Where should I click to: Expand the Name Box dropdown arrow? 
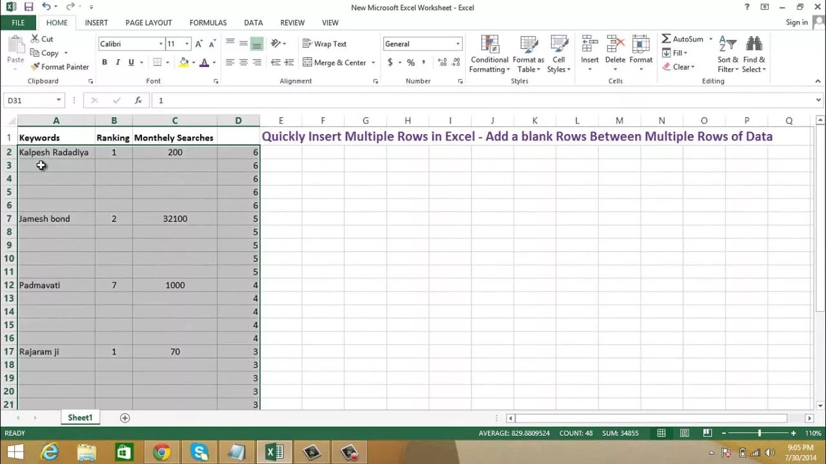(x=59, y=101)
